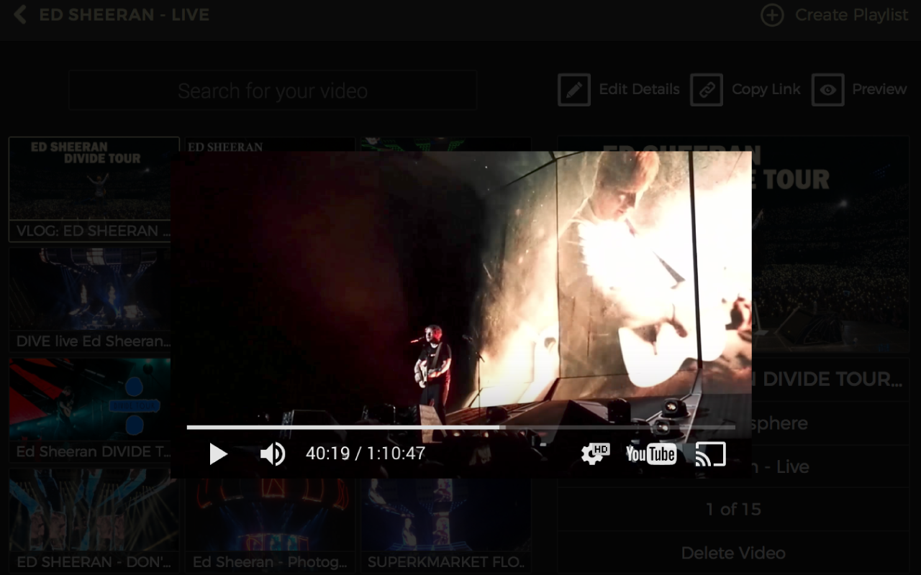The width and height of the screenshot is (921, 575).
Task: Click the 1 of 15 position label
Action: (x=733, y=510)
